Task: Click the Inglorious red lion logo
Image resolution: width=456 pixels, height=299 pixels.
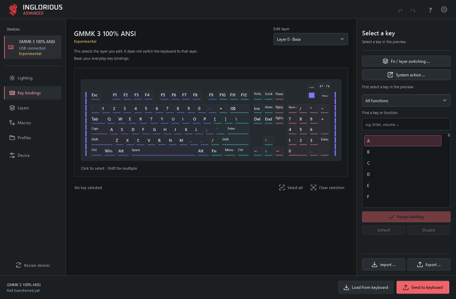Action: pos(13,10)
